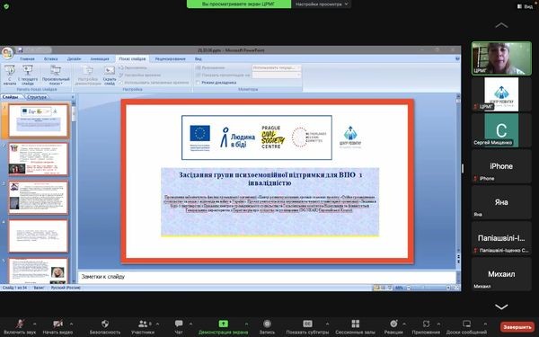Expand the view options dropdown at top

pyautogui.click(x=321, y=4)
